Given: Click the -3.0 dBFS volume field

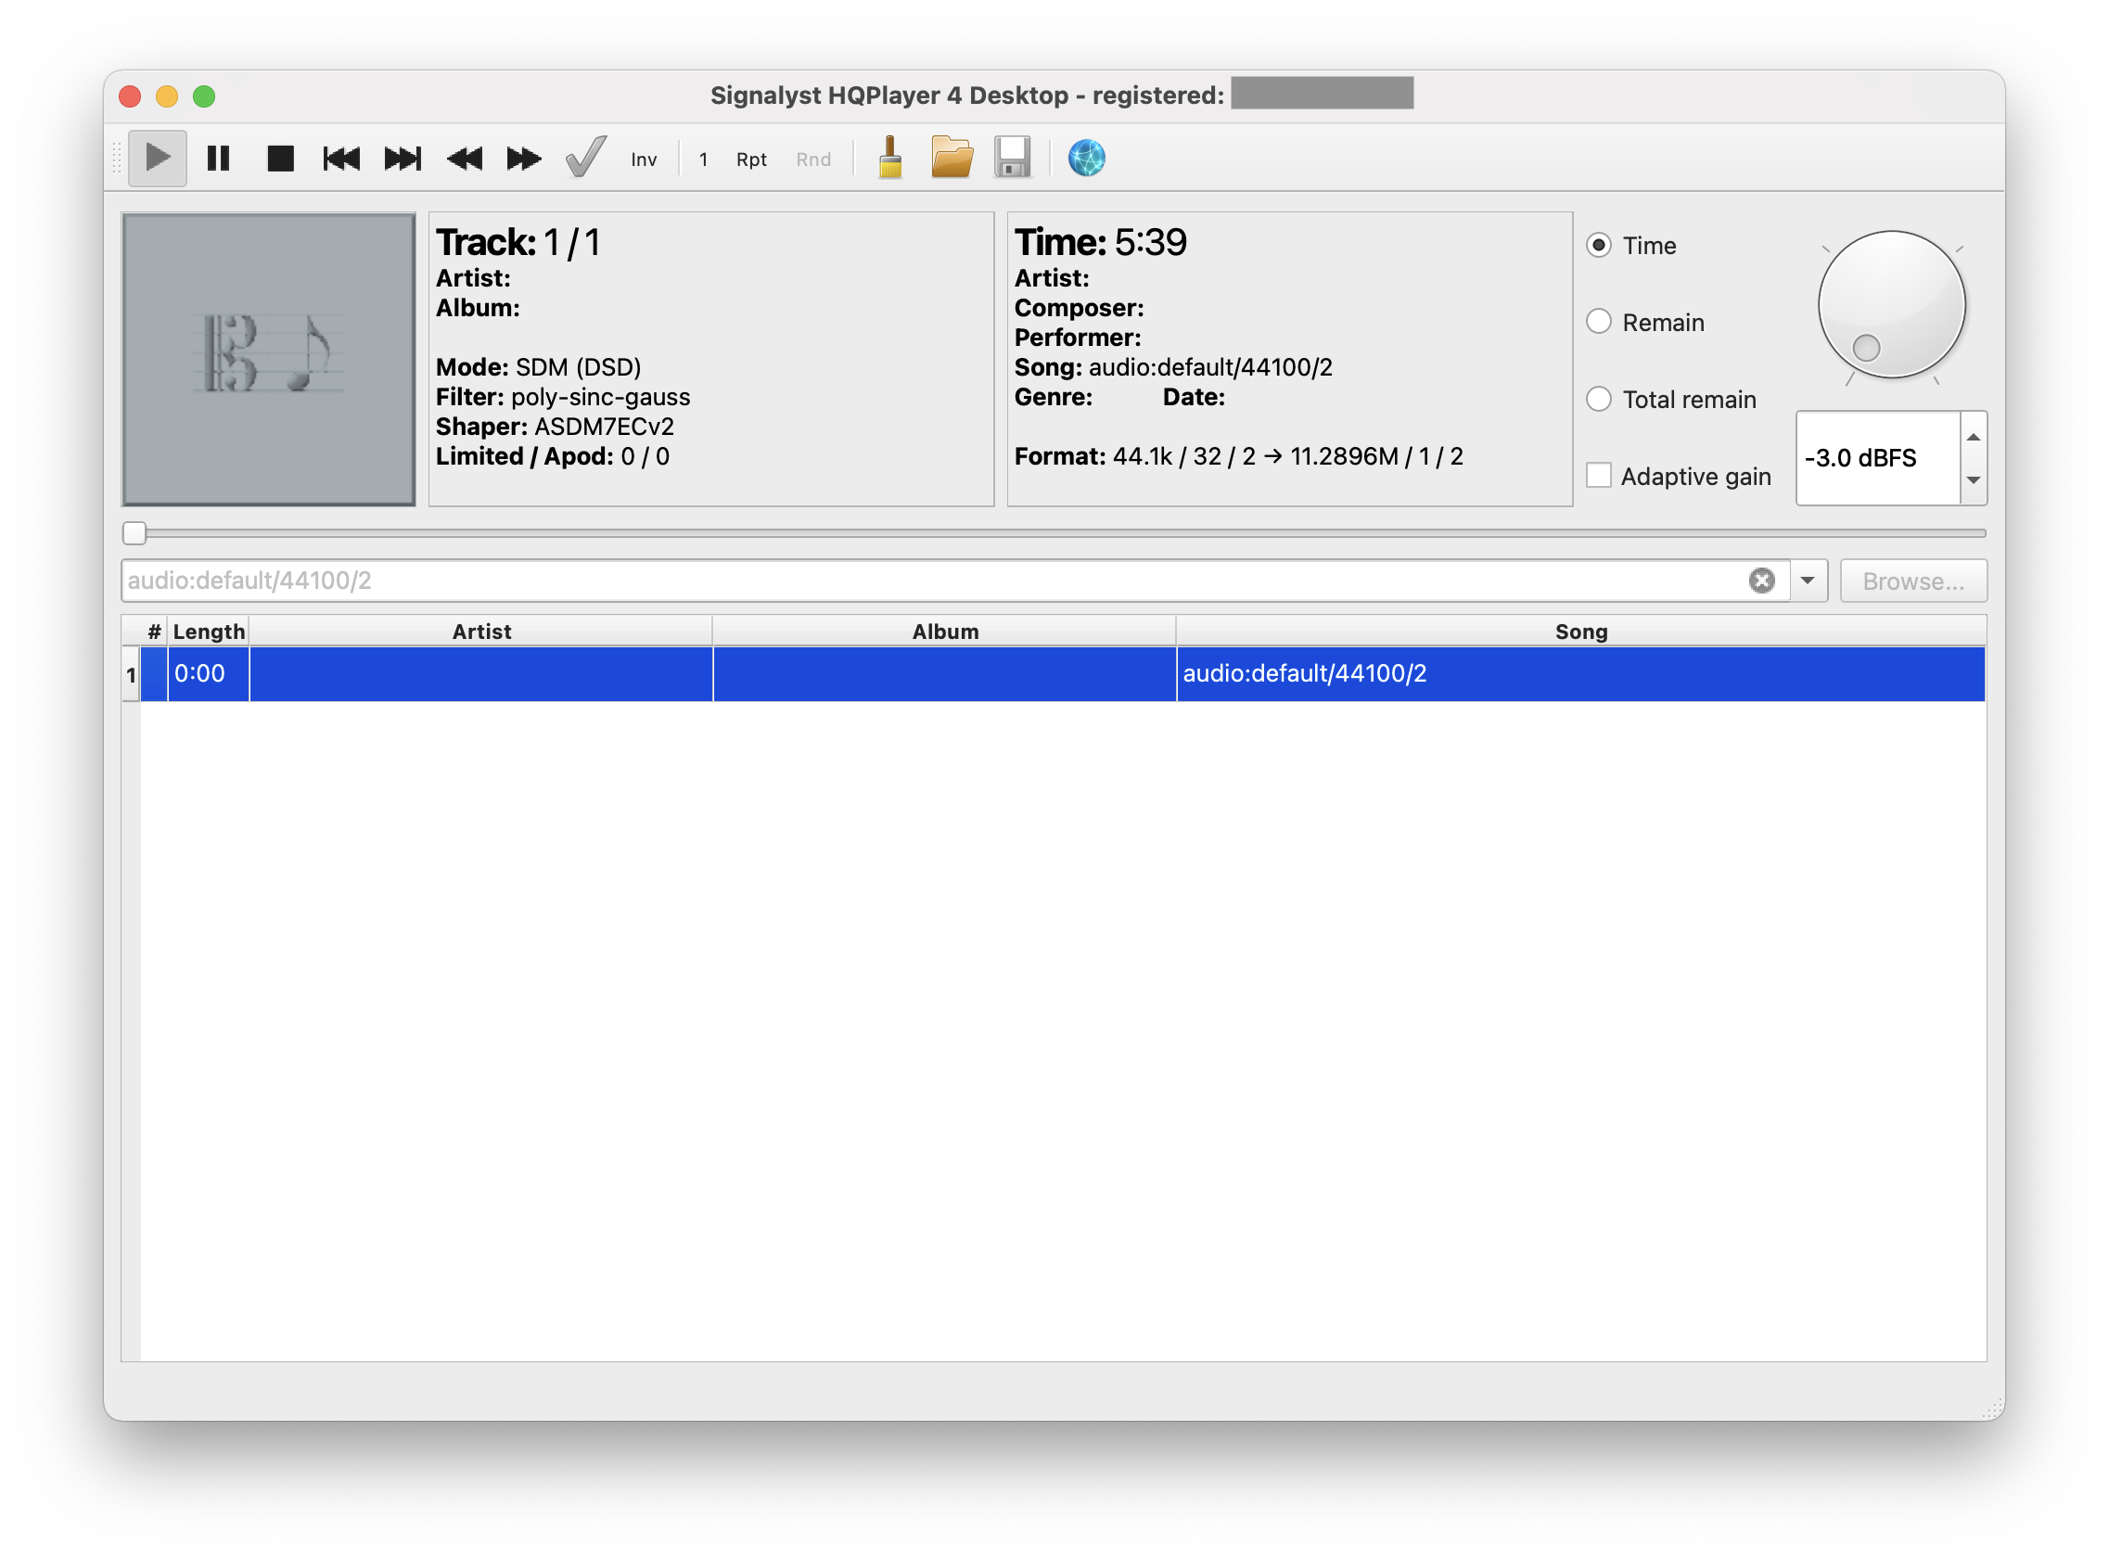Looking at the screenshot, I should 1878,458.
